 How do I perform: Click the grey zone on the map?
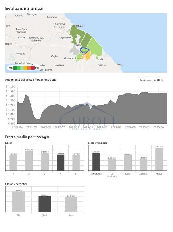pos(75,50)
